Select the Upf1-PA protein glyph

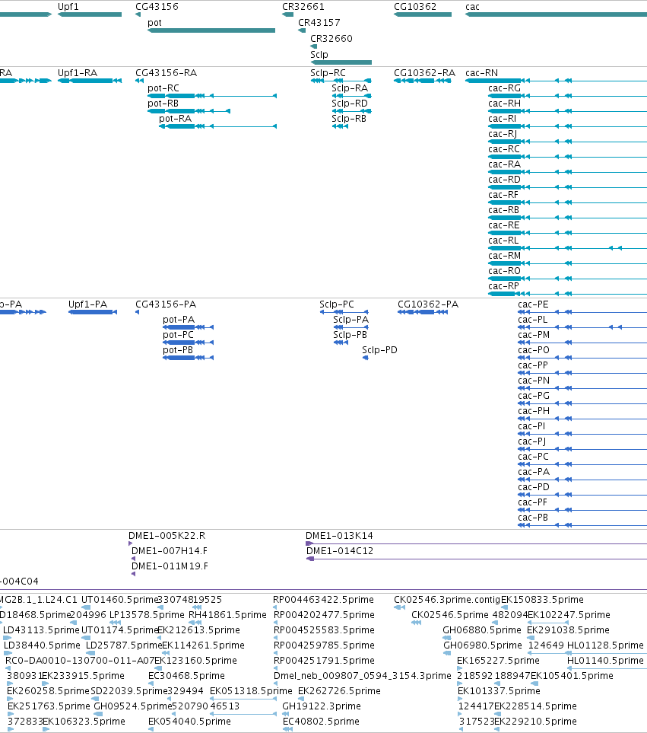(x=93, y=312)
